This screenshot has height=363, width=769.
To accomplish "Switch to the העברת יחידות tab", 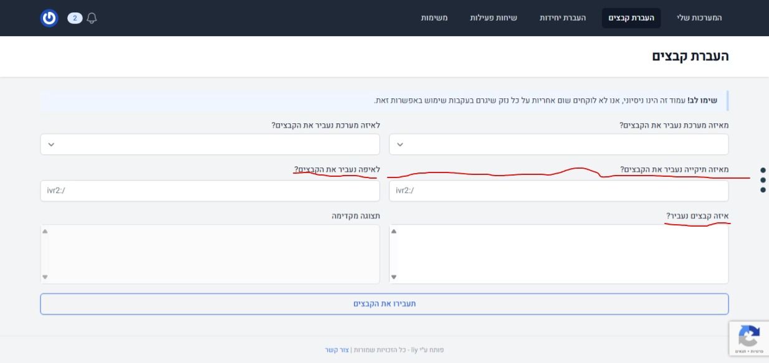I will pos(563,18).
